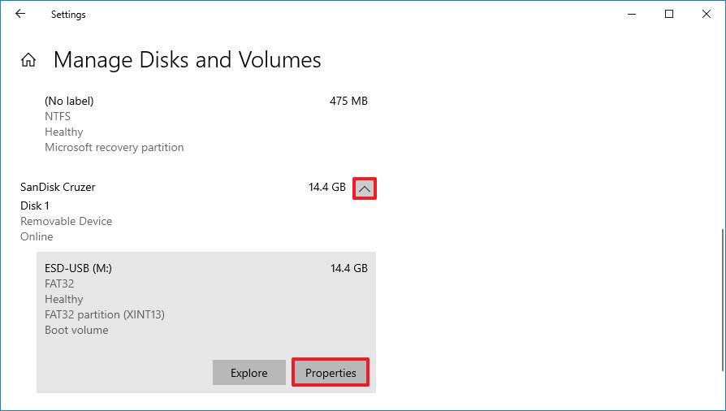Go back using the back arrow
The image size is (726, 411).
tap(20, 14)
